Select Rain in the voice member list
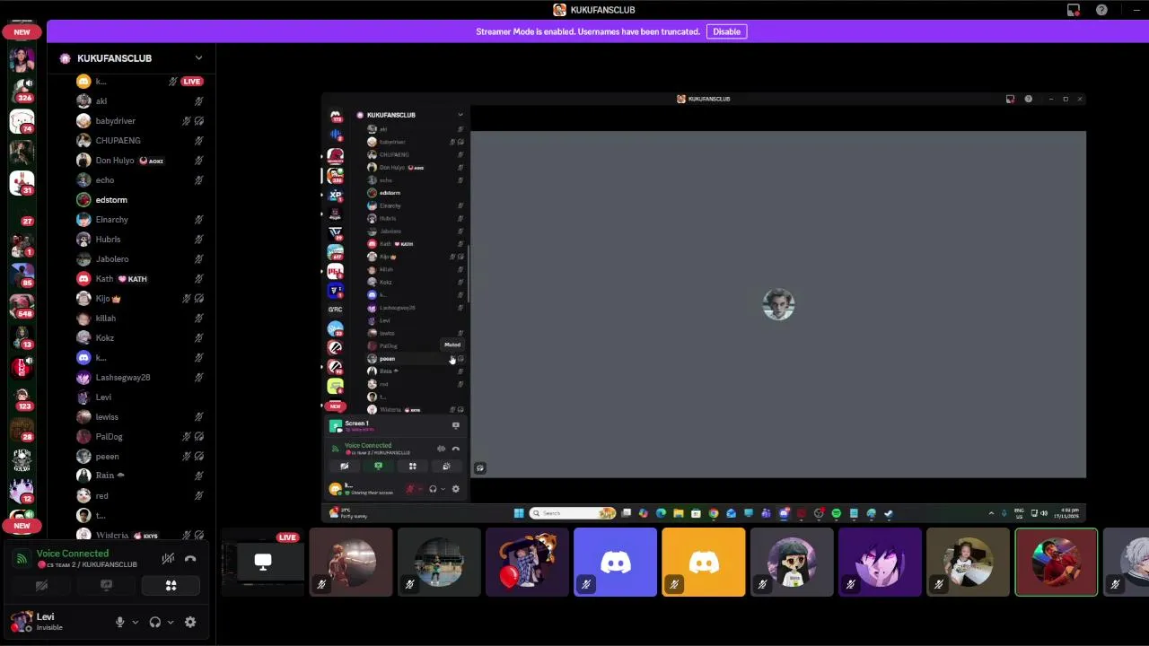The width and height of the screenshot is (1149, 646). pyautogui.click(x=139, y=476)
